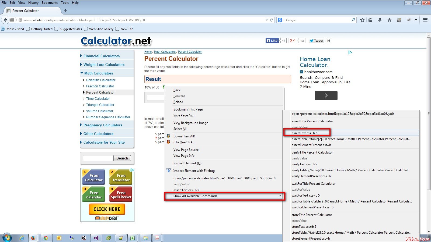Click the Search button in sidebar

[x=122, y=158]
